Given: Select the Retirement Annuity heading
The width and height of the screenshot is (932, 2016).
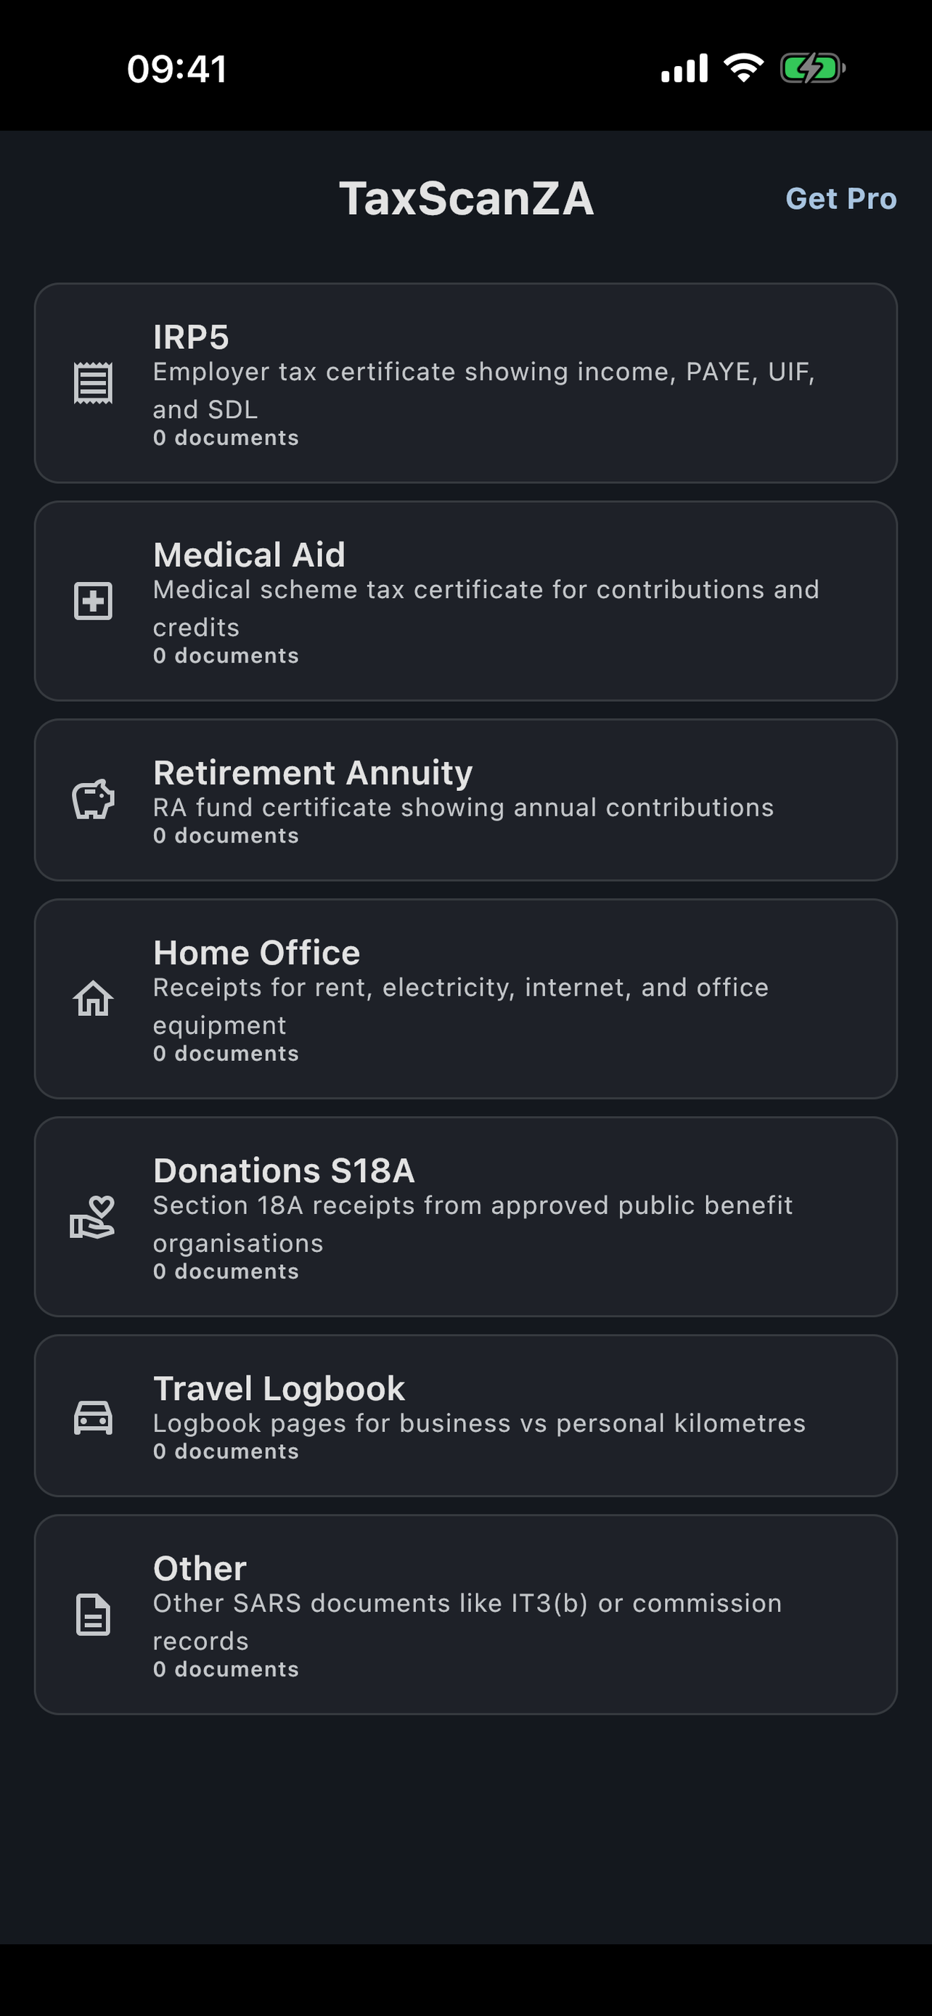Looking at the screenshot, I should [x=313, y=772].
